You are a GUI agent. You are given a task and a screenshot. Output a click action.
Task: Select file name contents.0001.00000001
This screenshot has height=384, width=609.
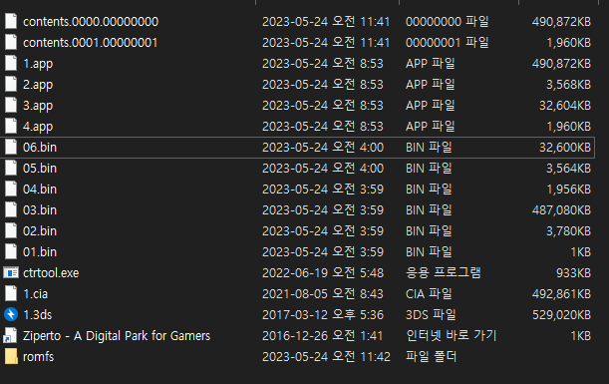[x=90, y=42]
